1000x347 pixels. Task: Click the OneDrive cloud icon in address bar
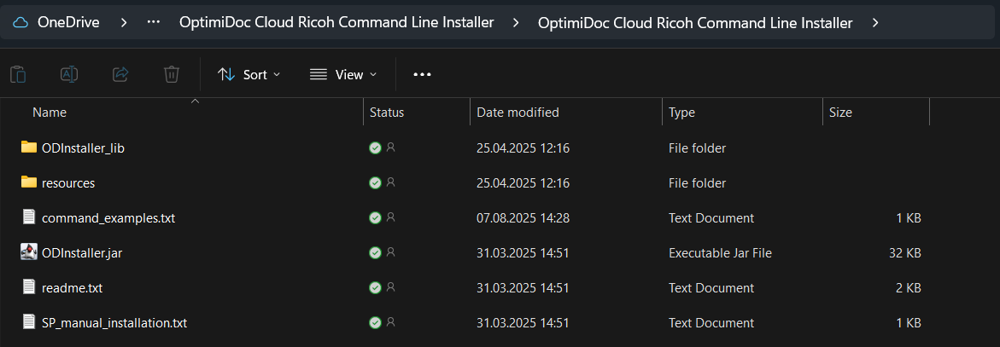click(x=20, y=23)
